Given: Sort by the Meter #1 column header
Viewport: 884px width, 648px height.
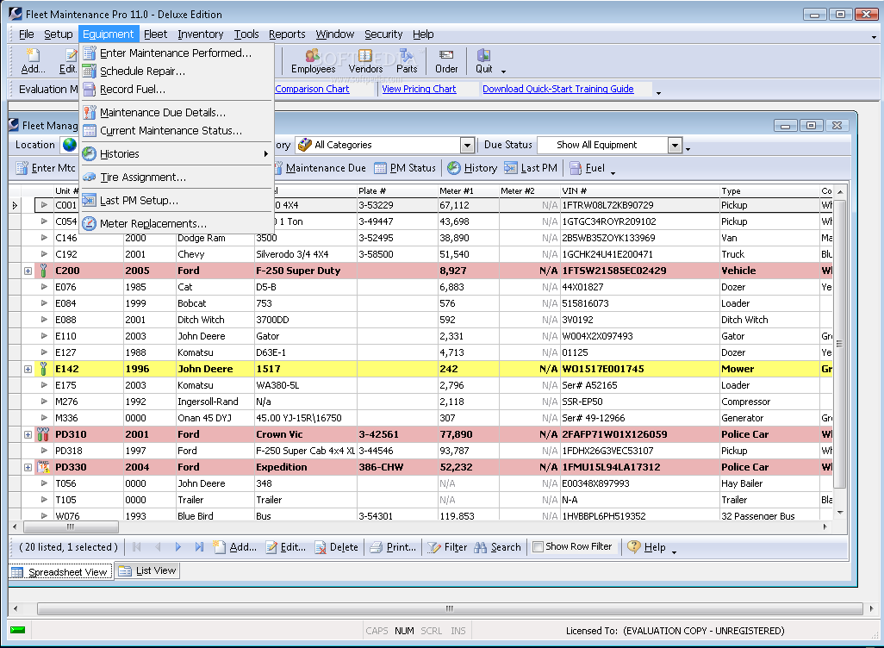Looking at the screenshot, I should click(x=469, y=190).
